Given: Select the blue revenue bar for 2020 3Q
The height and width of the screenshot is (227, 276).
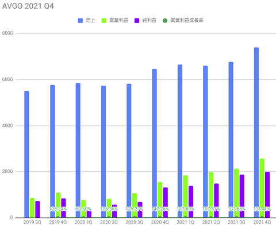Looking at the screenshot, I should pyautogui.click(x=129, y=151).
